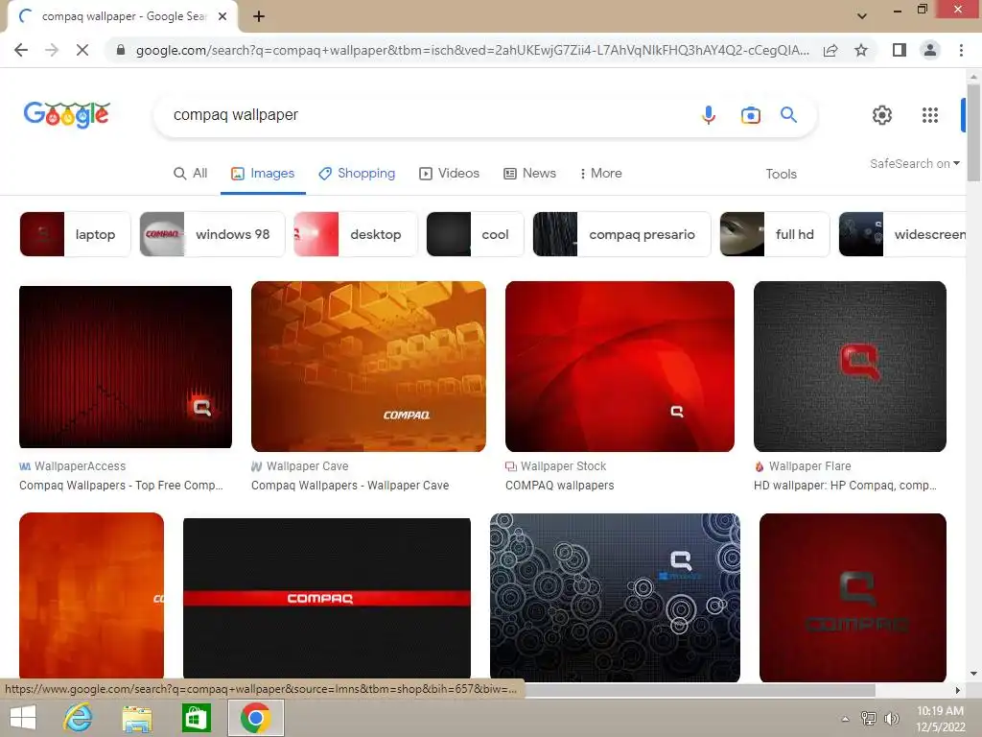Open Chrome three-dot menu
The height and width of the screenshot is (737, 982).
coord(961,50)
